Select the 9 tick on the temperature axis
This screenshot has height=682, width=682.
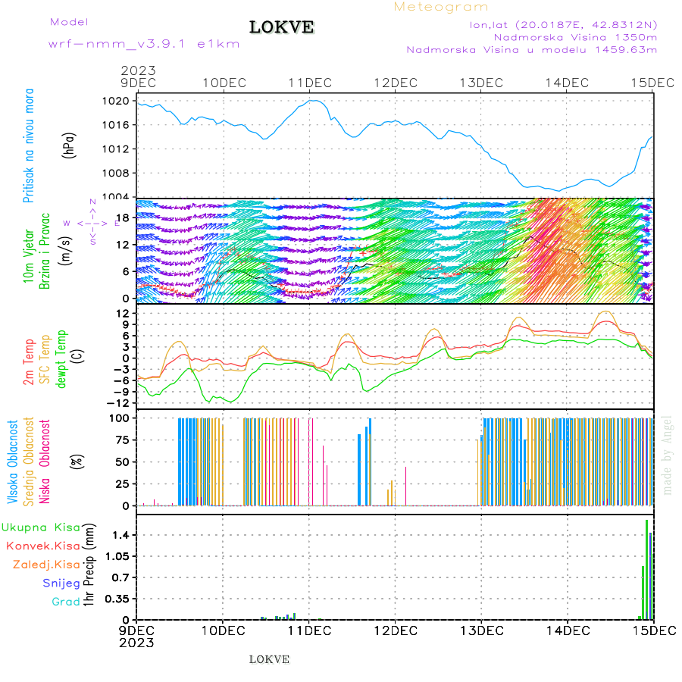tap(126, 324)
